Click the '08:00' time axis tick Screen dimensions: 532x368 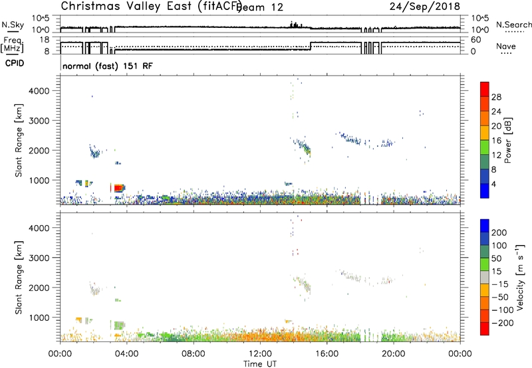tap(194, 354)
